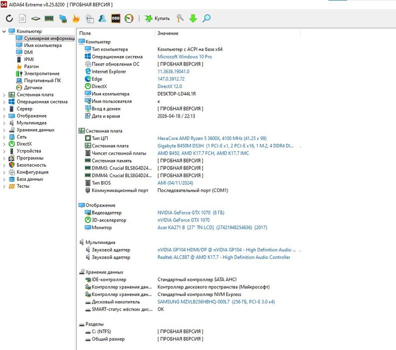Open the HexaCore AMD Ryzen 5 3600X link

212,138
